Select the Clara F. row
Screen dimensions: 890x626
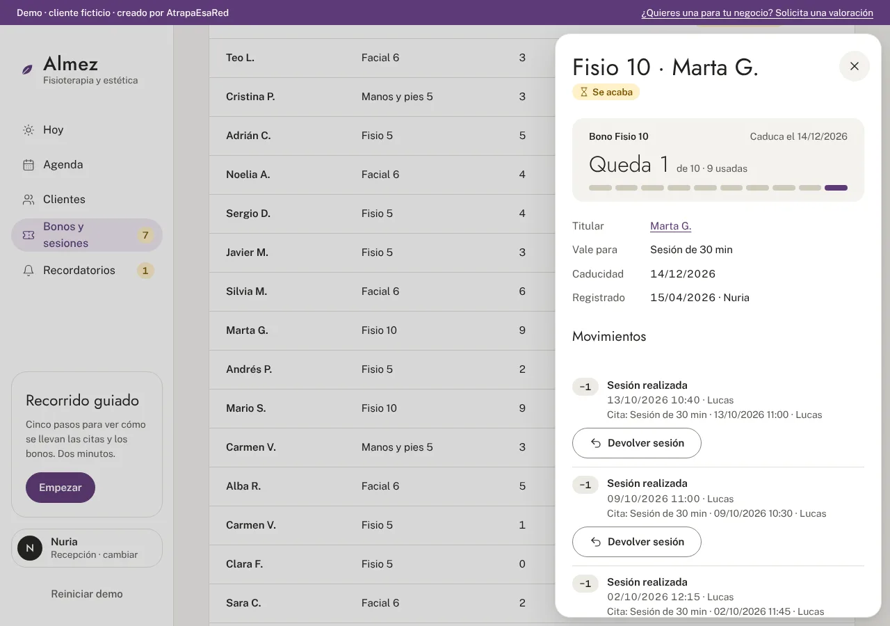point(382,564)
